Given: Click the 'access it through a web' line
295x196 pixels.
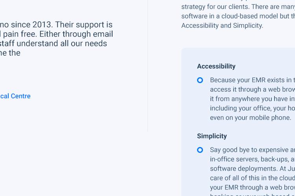Looking at the screenshot, I should tap(253, 89).
